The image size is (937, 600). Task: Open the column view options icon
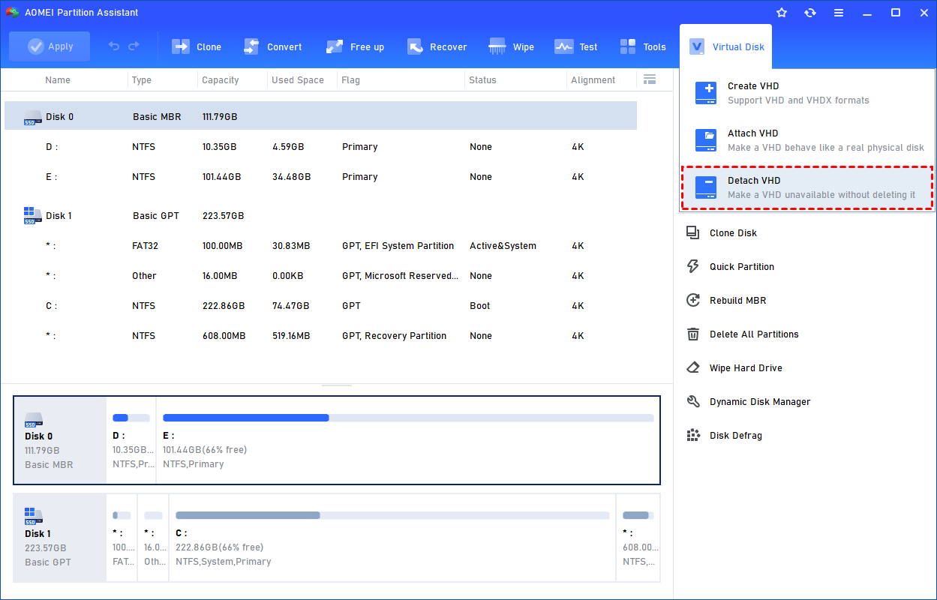[x=650, y=79]
